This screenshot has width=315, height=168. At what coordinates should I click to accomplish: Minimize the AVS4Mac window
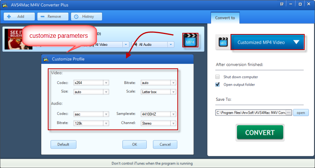click(x=291, y=4)
